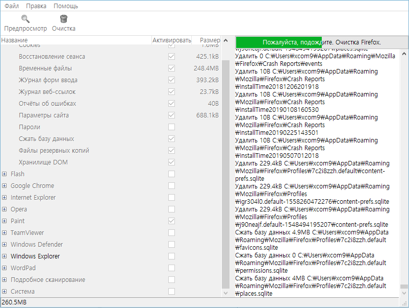This screenshot has width=409, height=308.
Task: Enable cleaning for Windows Defender
Action: (x=171, y=244)
